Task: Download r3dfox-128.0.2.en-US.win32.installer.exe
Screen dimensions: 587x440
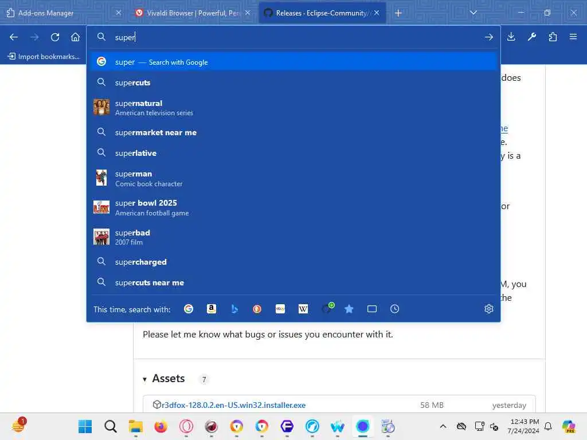Action: (234, 405)
